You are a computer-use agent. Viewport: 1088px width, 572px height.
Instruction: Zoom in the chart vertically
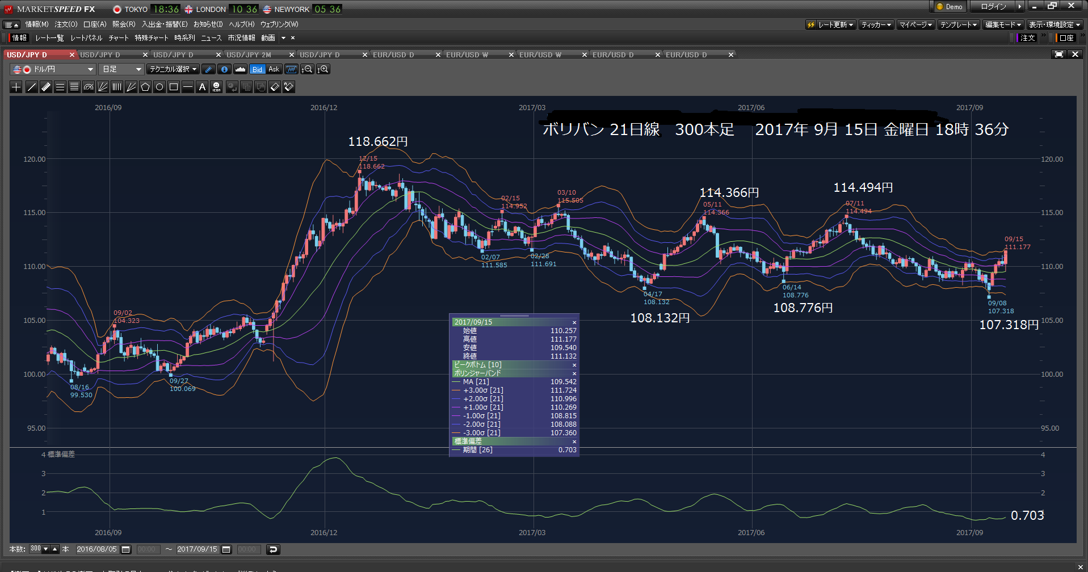pos(324,69)
